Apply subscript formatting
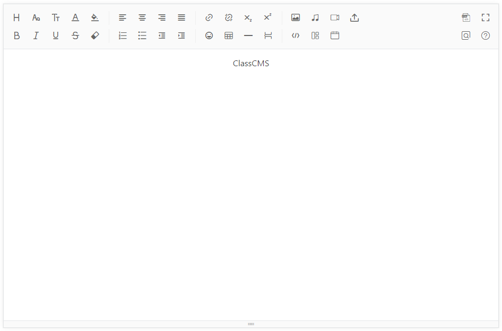Screen dimensions: 502x331 click(248, 17)
